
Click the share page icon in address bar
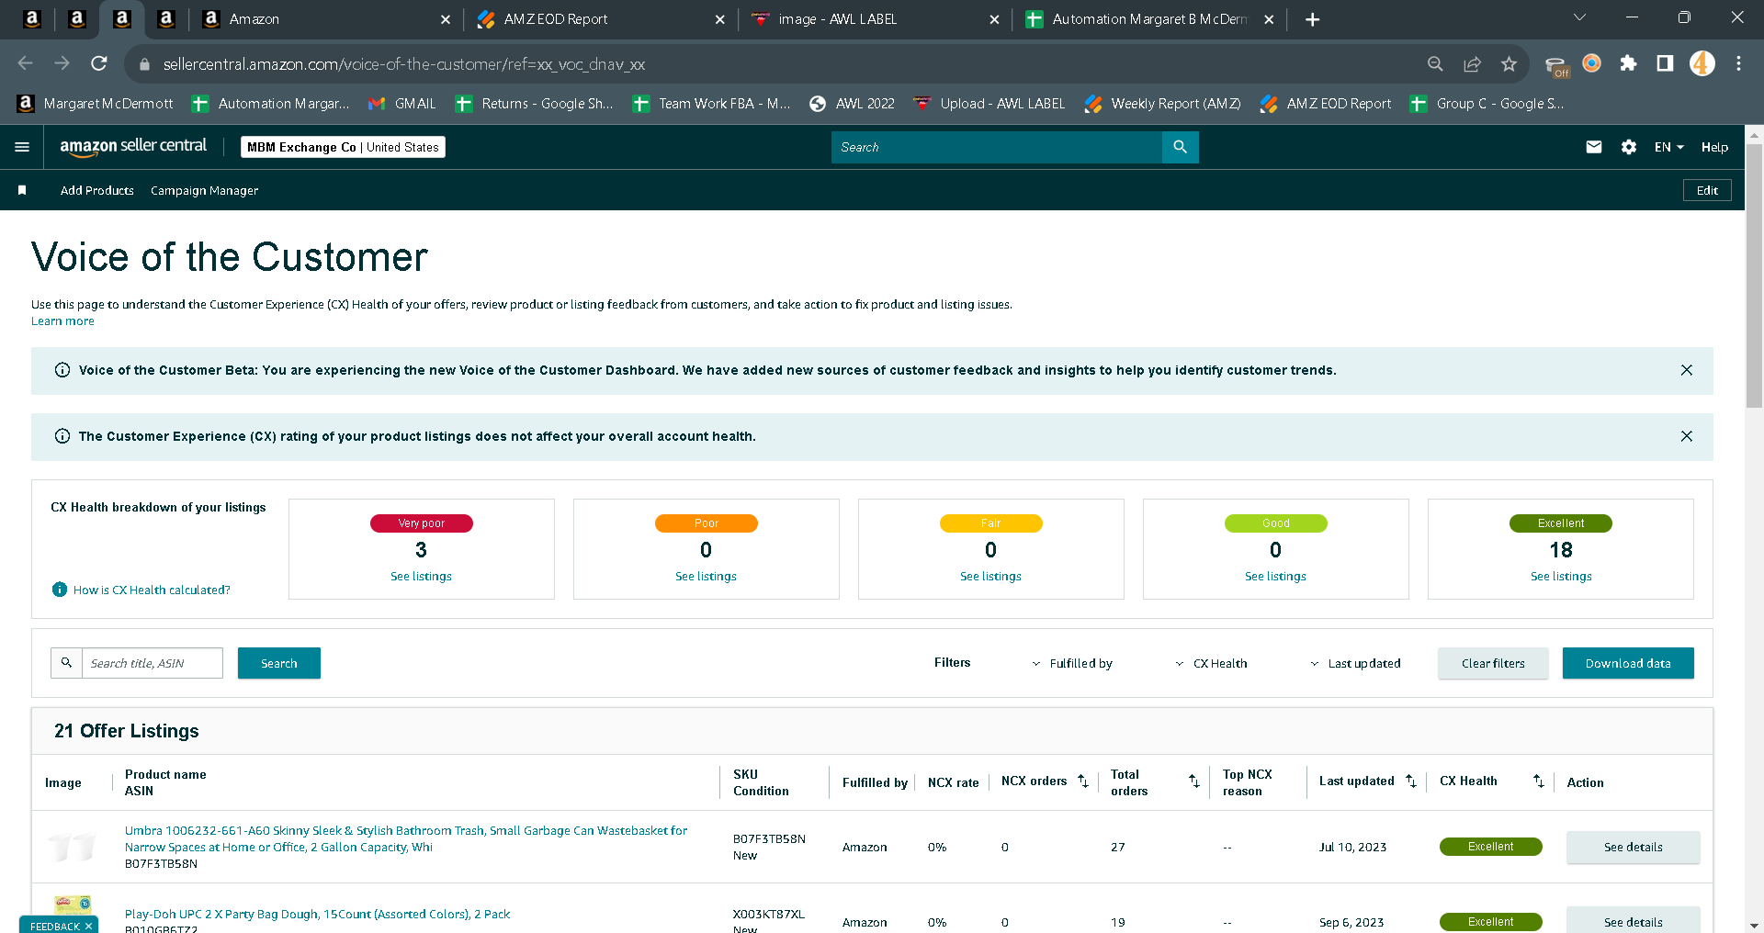(1472, 63)
